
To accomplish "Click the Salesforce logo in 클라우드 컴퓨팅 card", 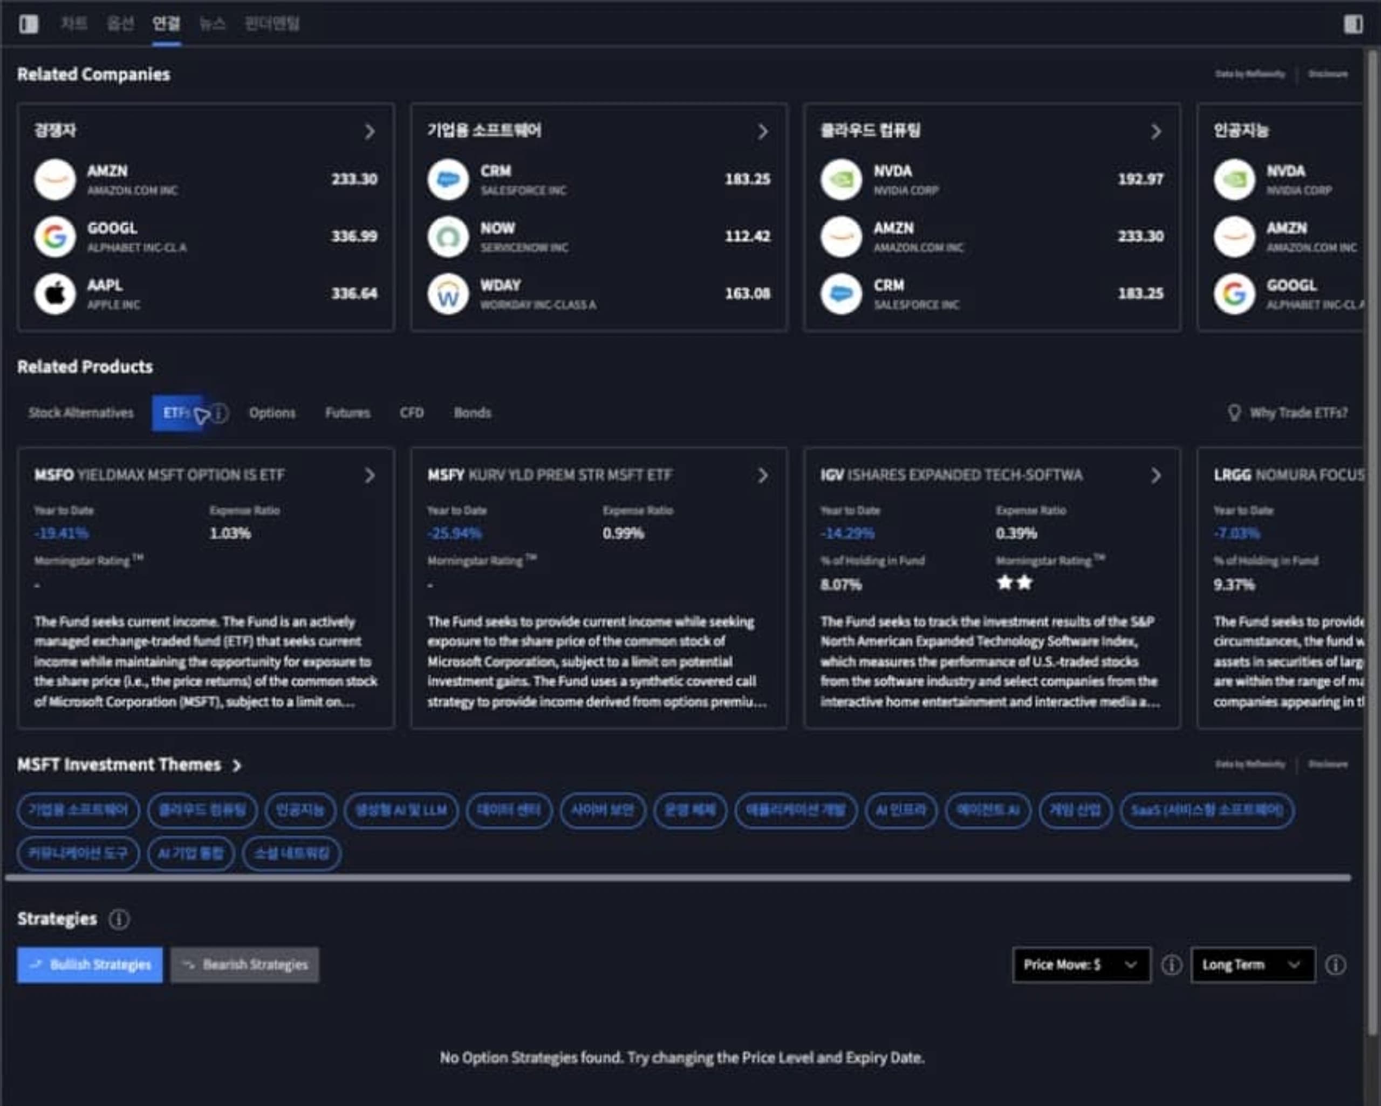I will click(841, 293).
